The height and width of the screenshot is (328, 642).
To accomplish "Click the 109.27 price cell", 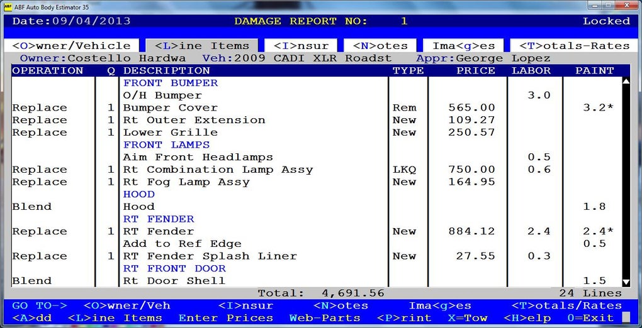I will point(471,120).
